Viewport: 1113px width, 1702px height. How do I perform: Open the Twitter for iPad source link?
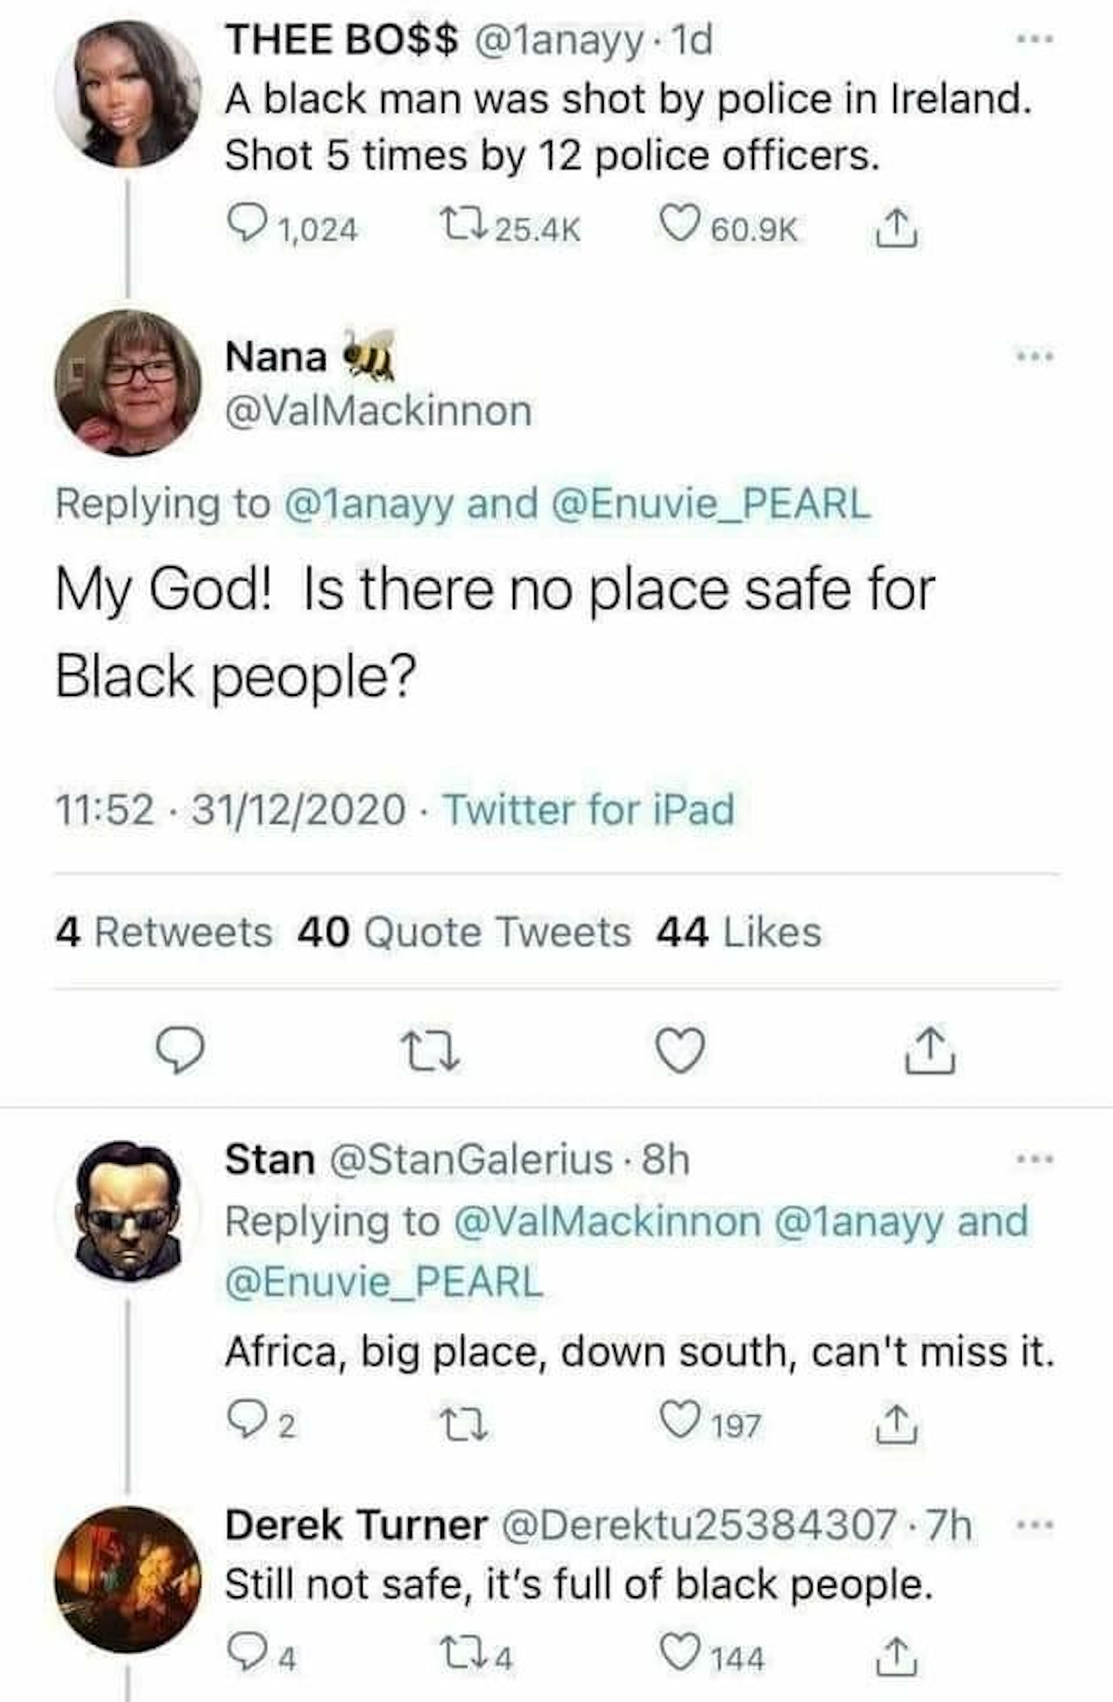pyautogui.click(x=589, y=809)
